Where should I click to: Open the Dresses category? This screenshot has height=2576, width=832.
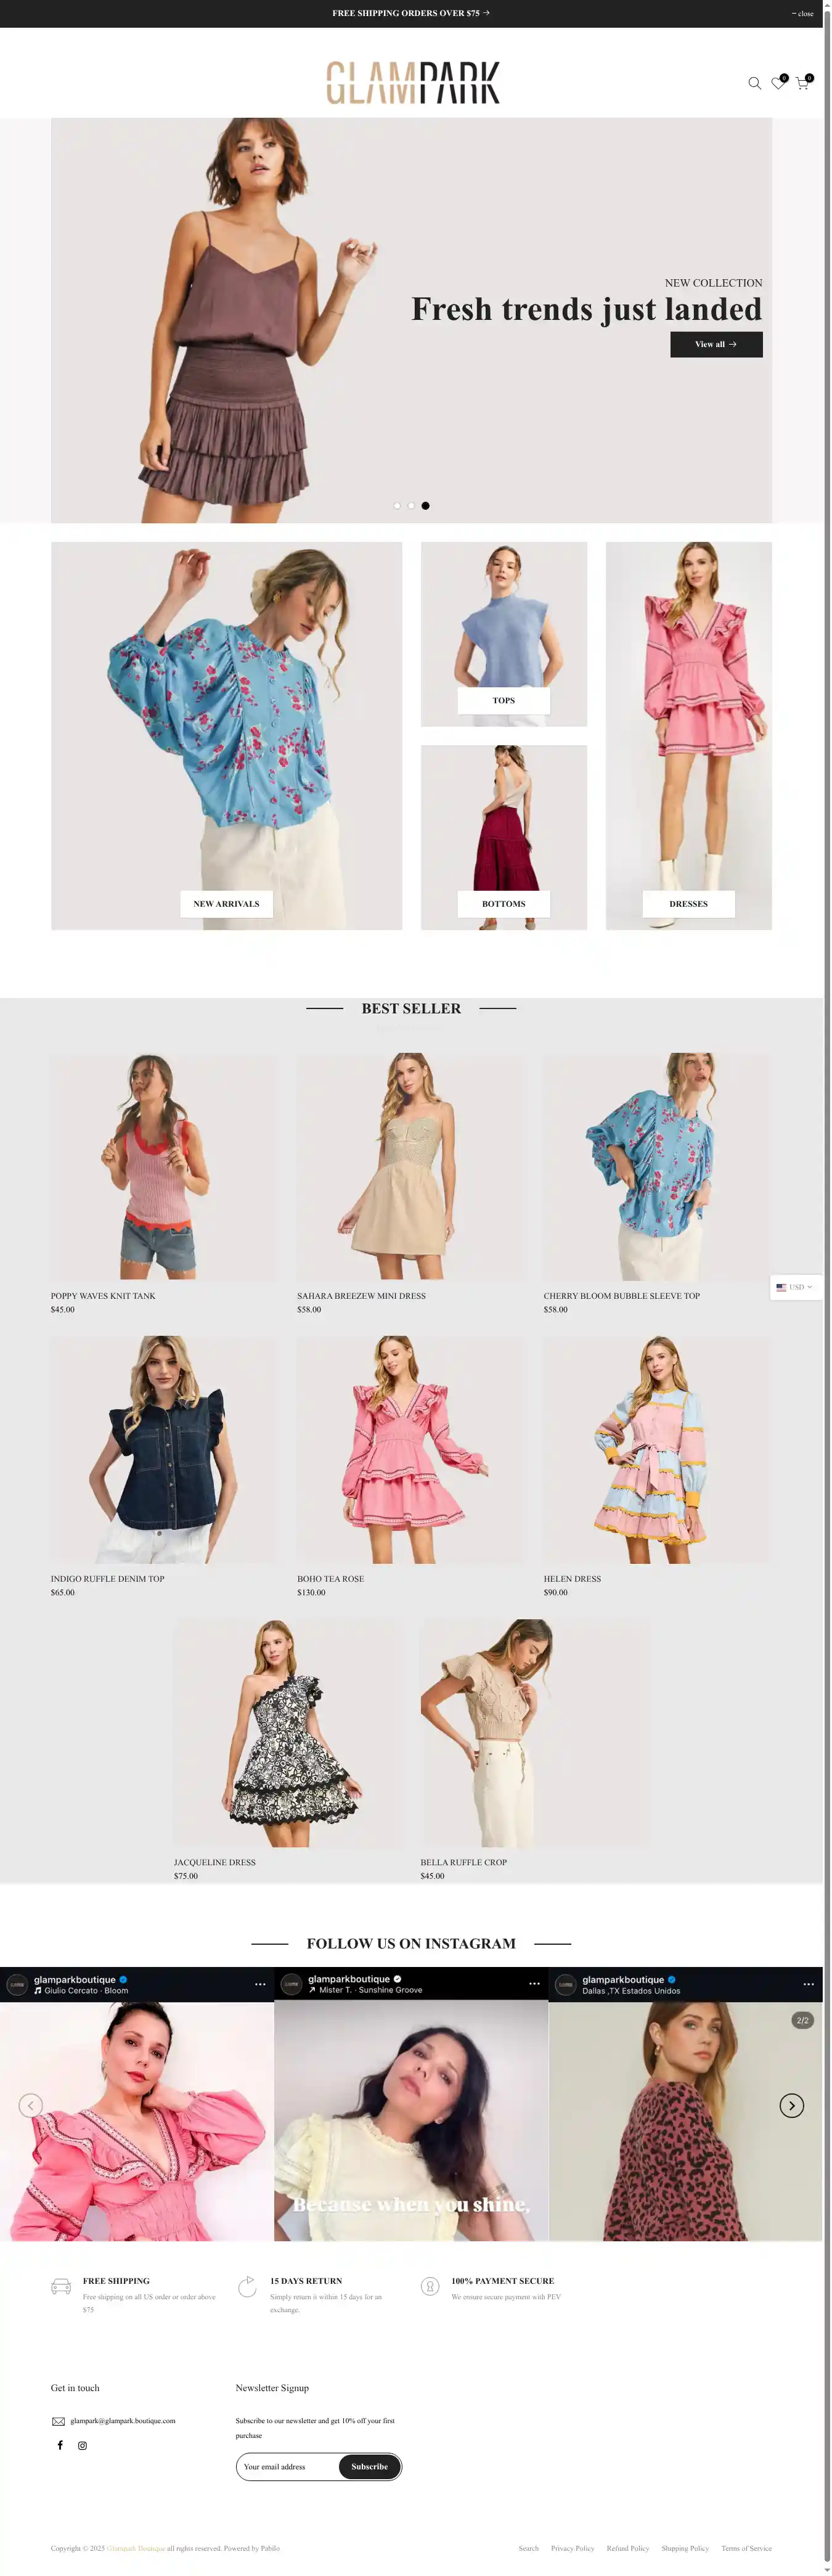pos(688,903)
